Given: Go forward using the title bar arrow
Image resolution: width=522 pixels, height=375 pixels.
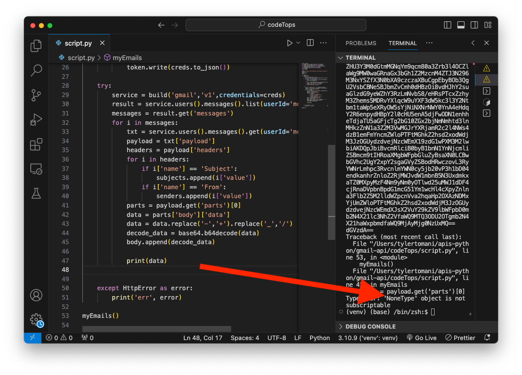Looking at the screenshot, I should pos(174,25).
